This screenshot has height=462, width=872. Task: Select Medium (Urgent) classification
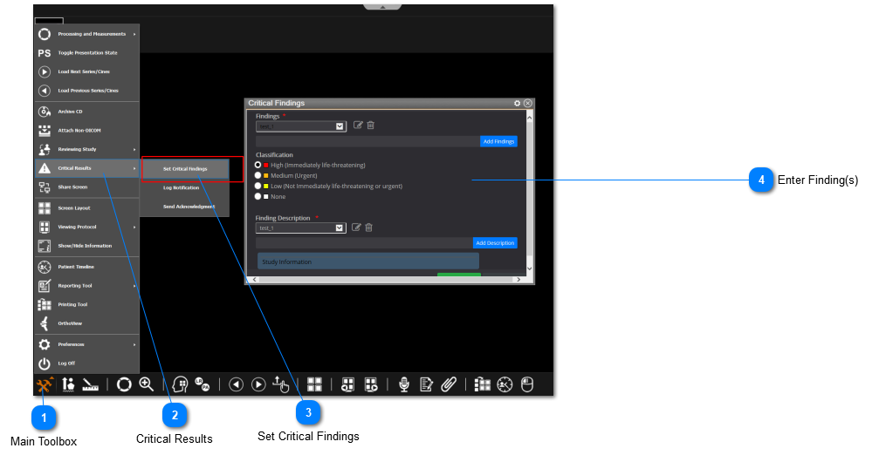[258, 175]
